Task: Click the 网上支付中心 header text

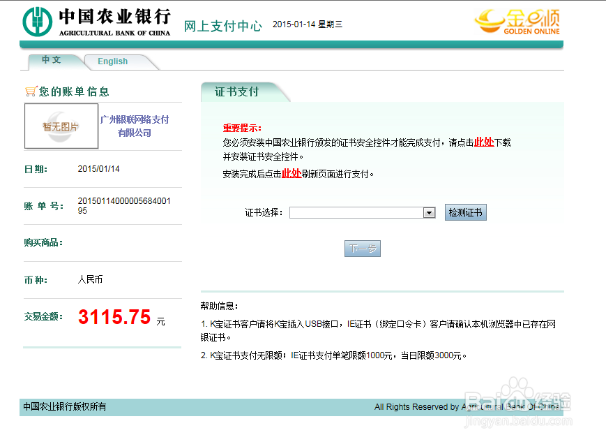Action: point(223,27)
